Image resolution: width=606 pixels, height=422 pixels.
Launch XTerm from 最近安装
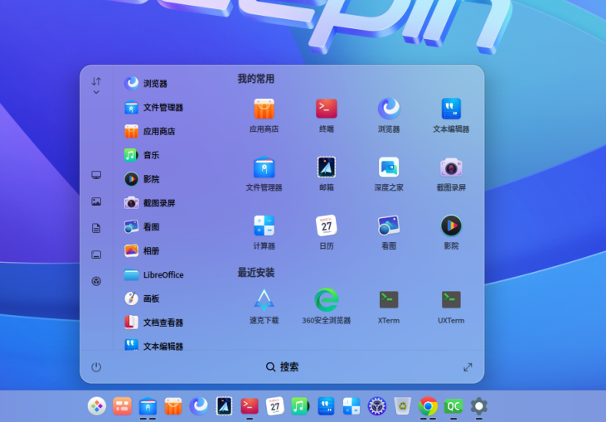click(x=389, y=300)
